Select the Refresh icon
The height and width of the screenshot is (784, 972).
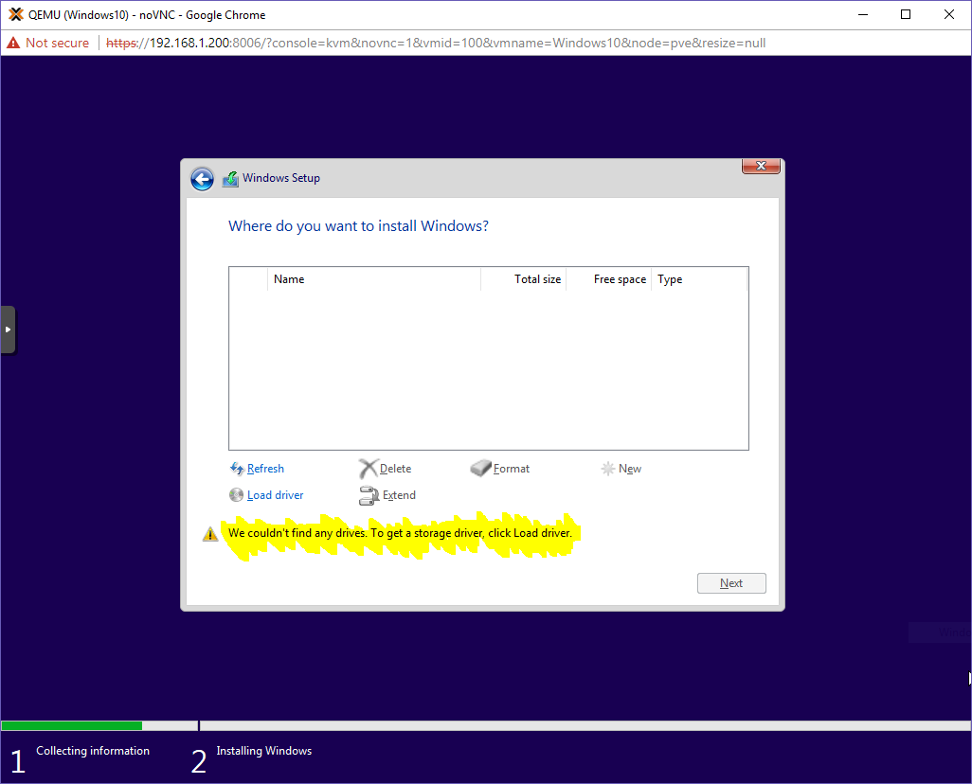click(236, 468)
